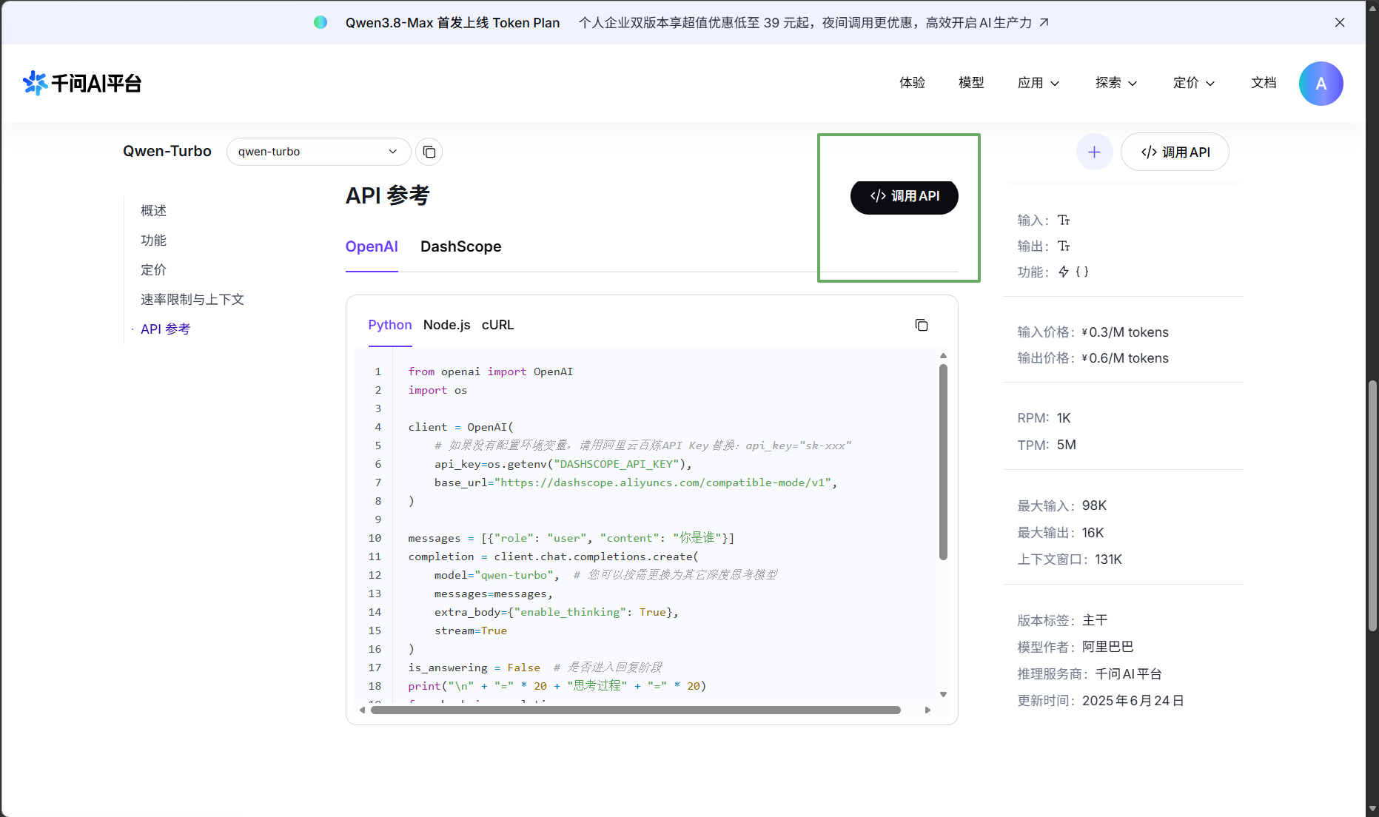Click the text output type icon
The width and height of the screenshot is (1379, 817).
point(1064,246)
